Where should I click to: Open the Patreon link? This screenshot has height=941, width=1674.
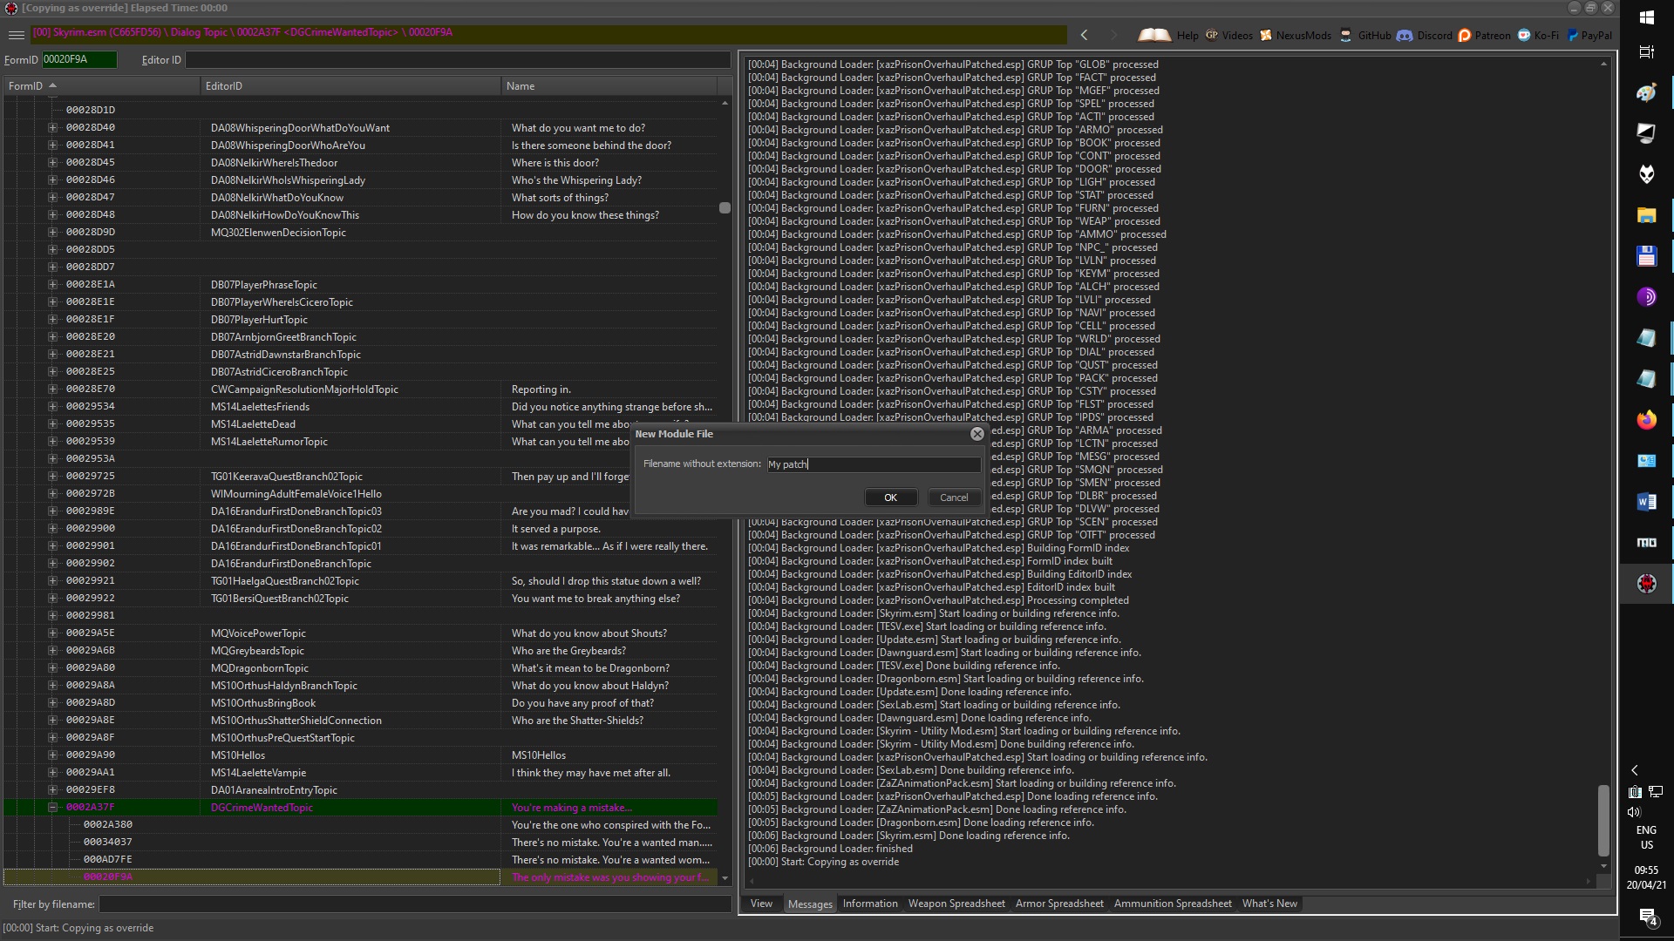tap(1485, 35)
